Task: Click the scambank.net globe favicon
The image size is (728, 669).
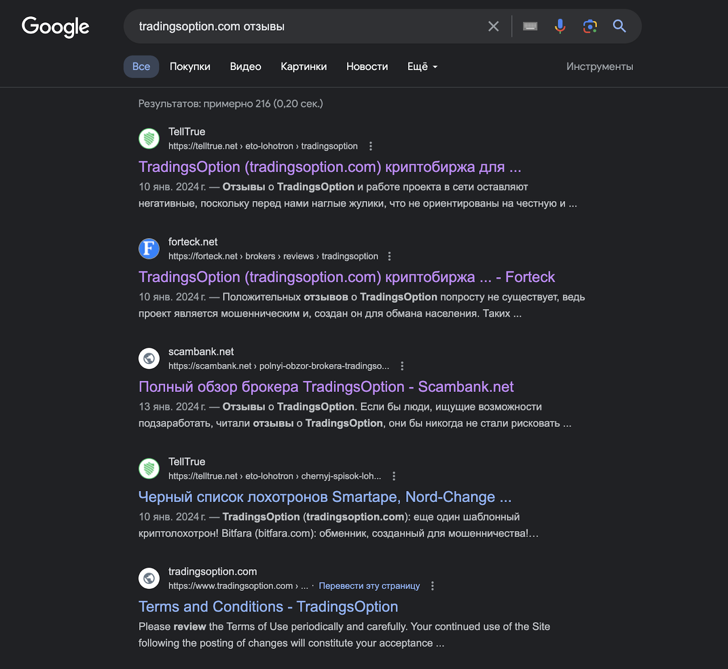Action: [x=149, y=359]
